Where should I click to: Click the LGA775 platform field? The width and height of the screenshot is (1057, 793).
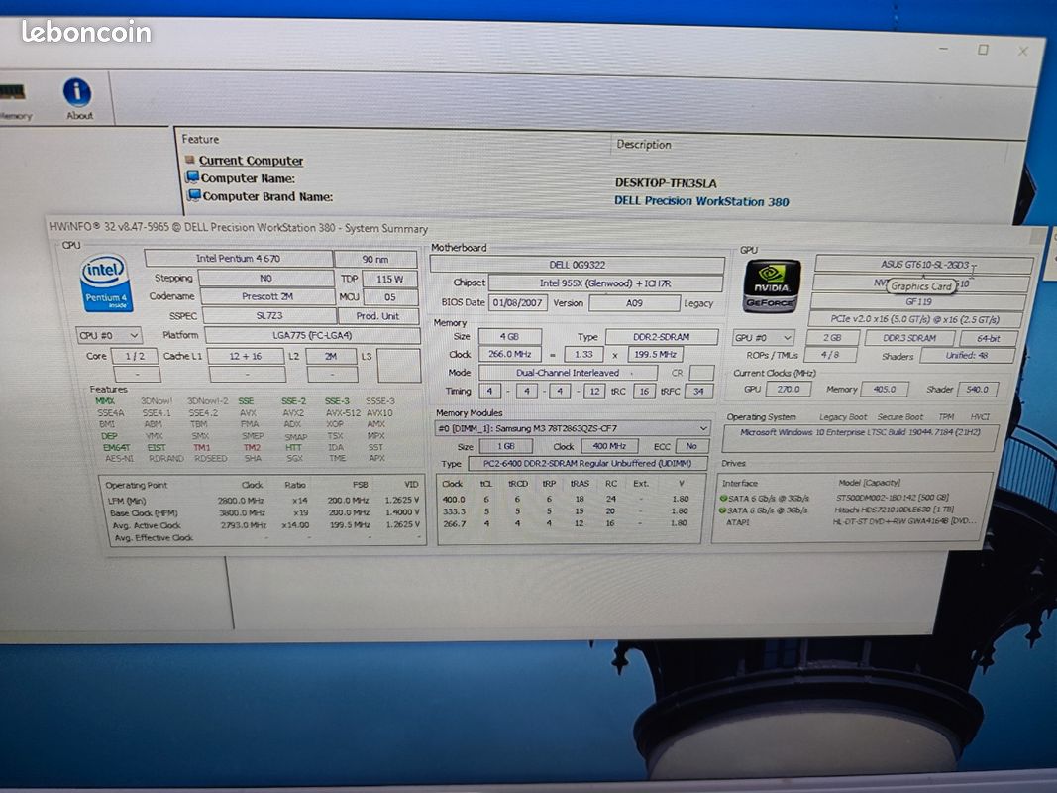click(312, 335)
